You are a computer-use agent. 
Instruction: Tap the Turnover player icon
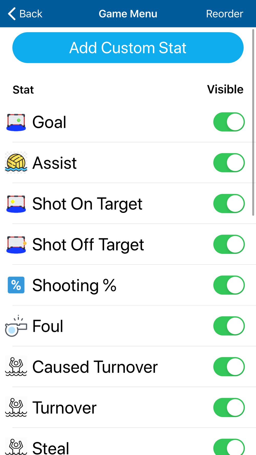[x=16, y=407]
